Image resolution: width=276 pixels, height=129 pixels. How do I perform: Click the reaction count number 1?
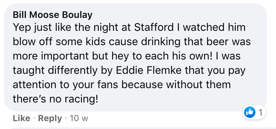pyautogui.click(x=261, y=113)
